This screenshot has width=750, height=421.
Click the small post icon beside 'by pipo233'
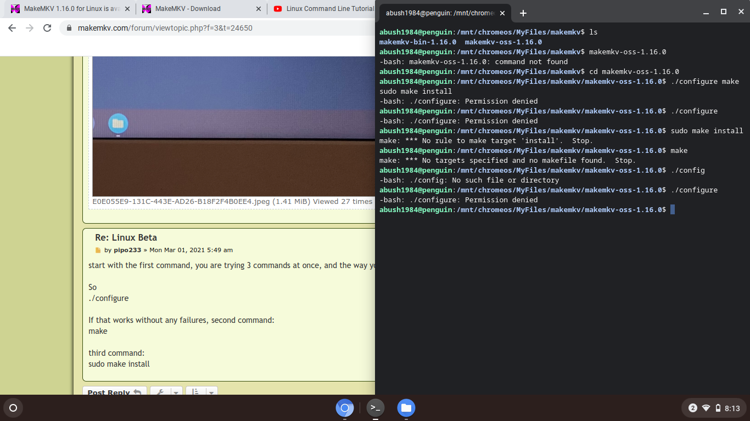[x=99, y=250]
